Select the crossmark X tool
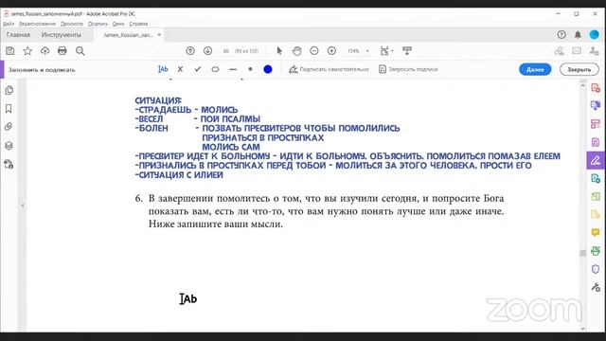The height and width of the screenshot is (341, 606). 180,69
